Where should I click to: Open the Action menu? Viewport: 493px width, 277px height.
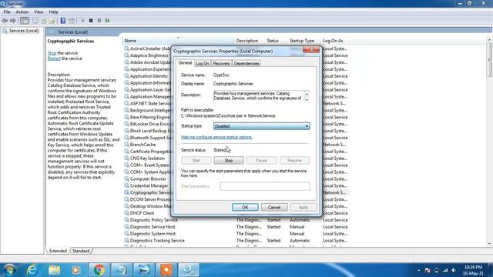pos(22,12)
